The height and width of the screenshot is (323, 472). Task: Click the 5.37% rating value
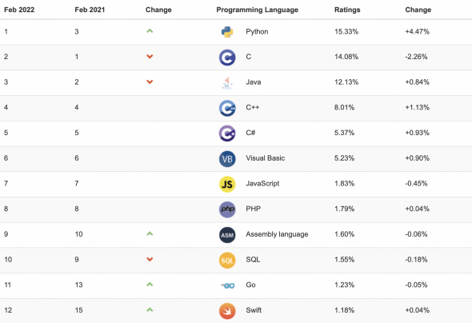pos(344,133)
